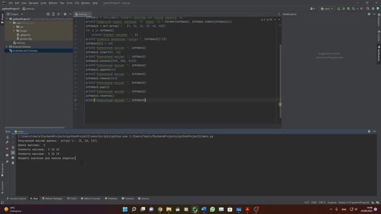Viewport: 381px width, 214px height.
Task: Open TODO tool window
Action: pyautogui.click(x=71, y=199)
